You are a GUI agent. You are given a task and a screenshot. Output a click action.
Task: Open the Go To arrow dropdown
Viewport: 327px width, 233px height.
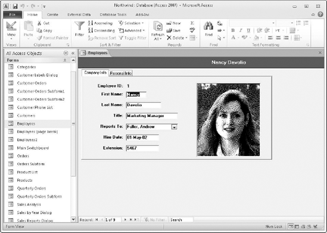[x=221, y=30]
